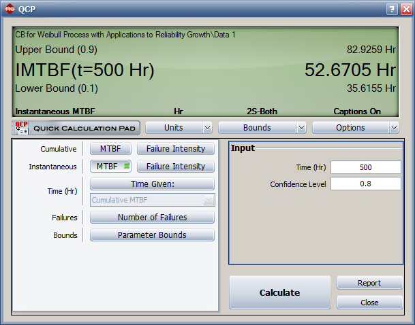This screenshot has height=325, width=415.
Task: Click the 2S-Both status text
Action: (262, 112)
